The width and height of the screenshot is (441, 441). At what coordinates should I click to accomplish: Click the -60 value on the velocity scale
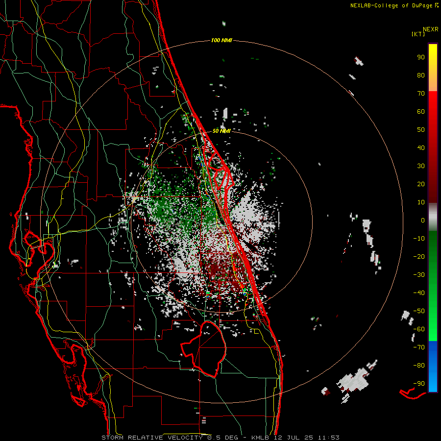pyautogui.click(x=419, y=329)
